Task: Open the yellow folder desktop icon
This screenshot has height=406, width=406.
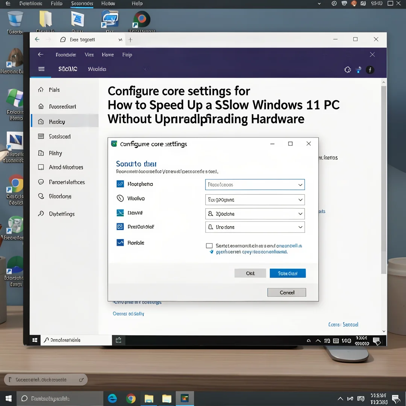Action: point(45,19)
